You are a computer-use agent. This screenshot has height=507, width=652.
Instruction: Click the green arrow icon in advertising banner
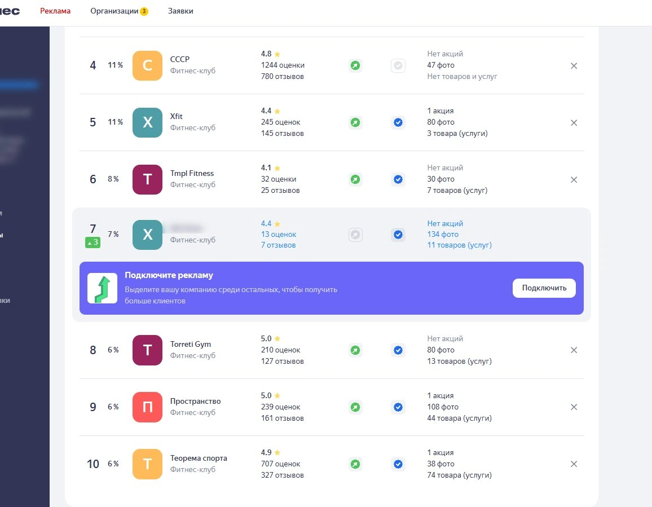coord(102,288)
